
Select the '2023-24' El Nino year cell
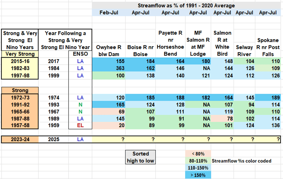[x=20, y=139]
